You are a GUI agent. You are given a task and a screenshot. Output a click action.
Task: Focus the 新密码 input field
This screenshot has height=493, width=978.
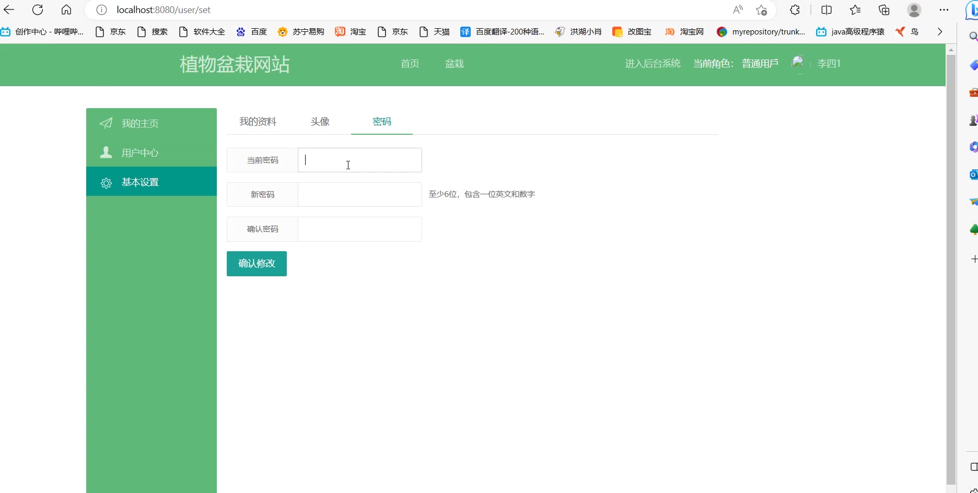[x=359, y=194]
